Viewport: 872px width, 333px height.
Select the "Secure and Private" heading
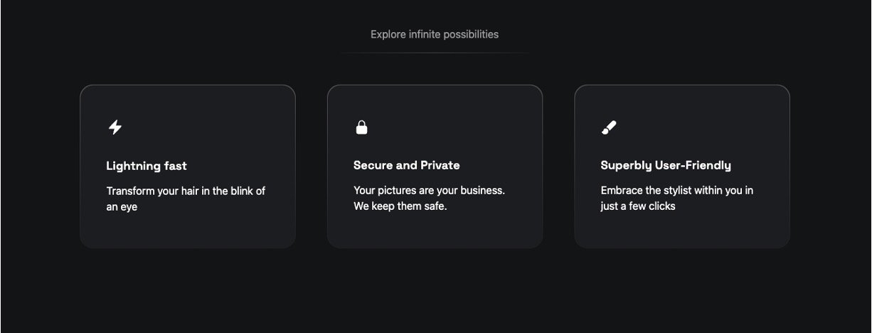coord(406,165)
